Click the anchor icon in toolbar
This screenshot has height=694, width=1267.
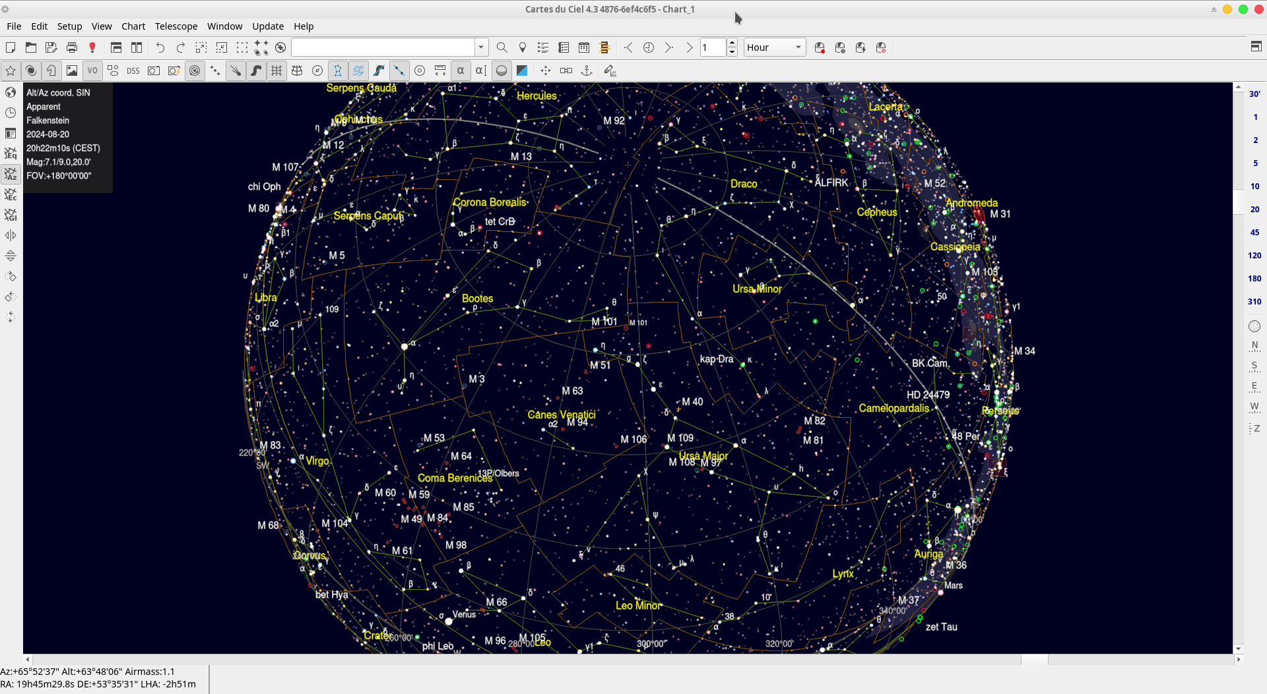click(587, 71)
